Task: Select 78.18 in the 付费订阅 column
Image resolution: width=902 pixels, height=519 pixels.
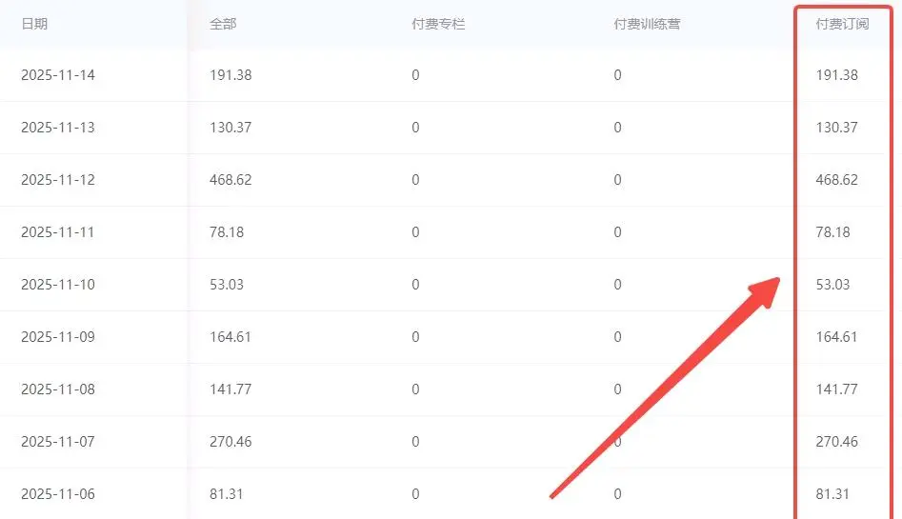Action: (x=833, y=232)
